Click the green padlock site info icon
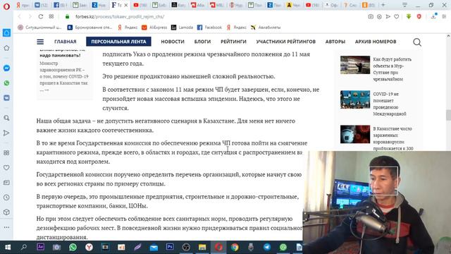 pyautogui.click(x=68, y=16)
